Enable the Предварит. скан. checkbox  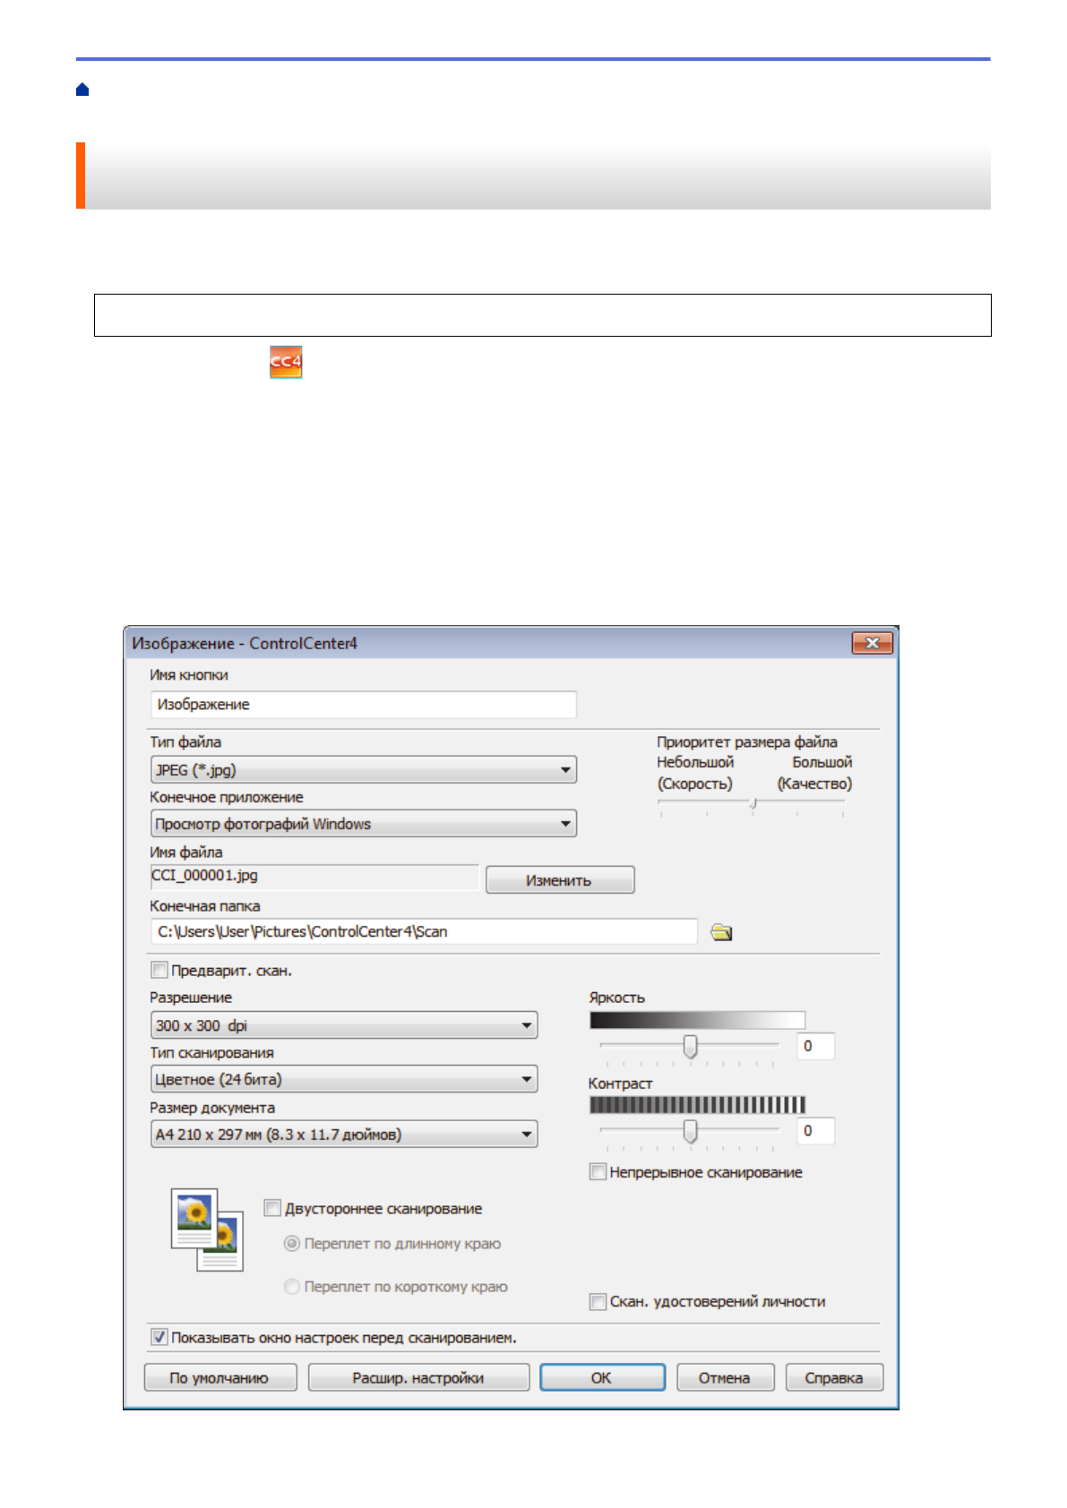[x=159, y=970]
